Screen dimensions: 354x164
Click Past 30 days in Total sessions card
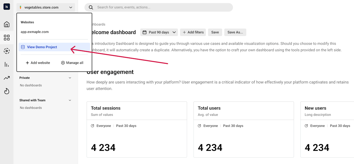pos(126,126)
